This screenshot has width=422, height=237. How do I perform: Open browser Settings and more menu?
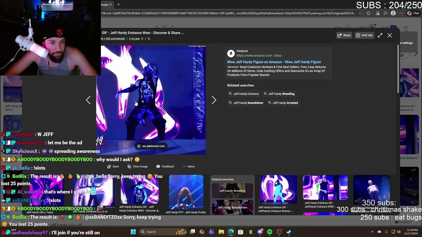click(x=401, y=13)
